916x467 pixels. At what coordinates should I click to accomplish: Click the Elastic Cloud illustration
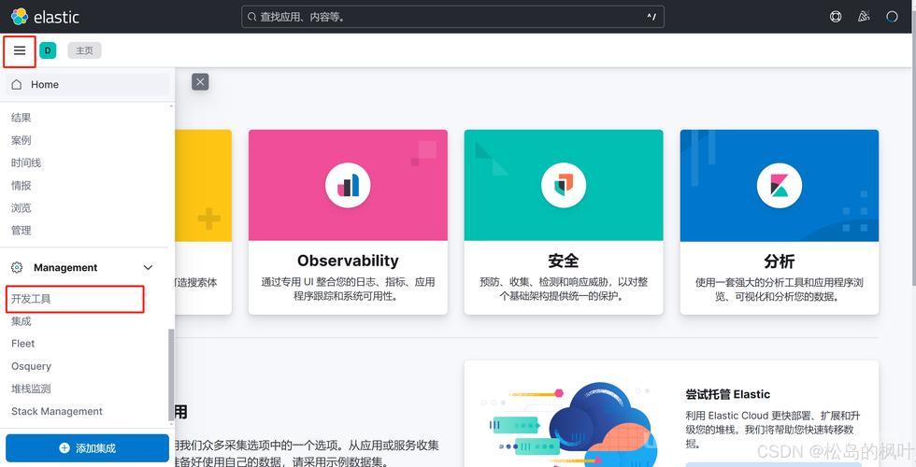[x=572, y=423]
